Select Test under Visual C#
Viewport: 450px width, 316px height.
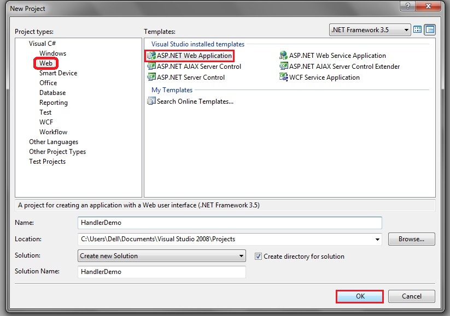pyautogui.click(x=45, y=112)
